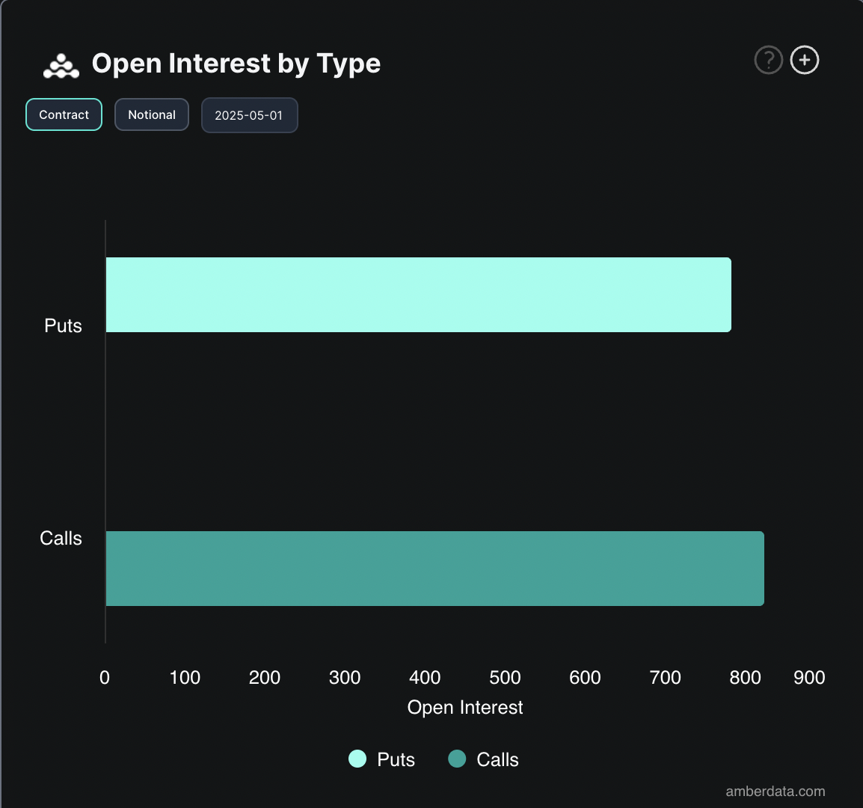
Task: Hide the Puts series via its legend entry
Action: (x=381, y=759)
